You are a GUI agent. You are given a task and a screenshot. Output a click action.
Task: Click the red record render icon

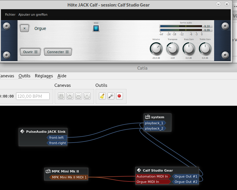coord(119,96)
